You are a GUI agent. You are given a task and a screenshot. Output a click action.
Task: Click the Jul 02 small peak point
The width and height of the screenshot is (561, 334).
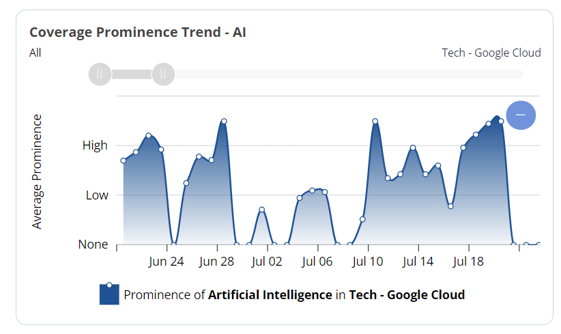pos(261,209)
